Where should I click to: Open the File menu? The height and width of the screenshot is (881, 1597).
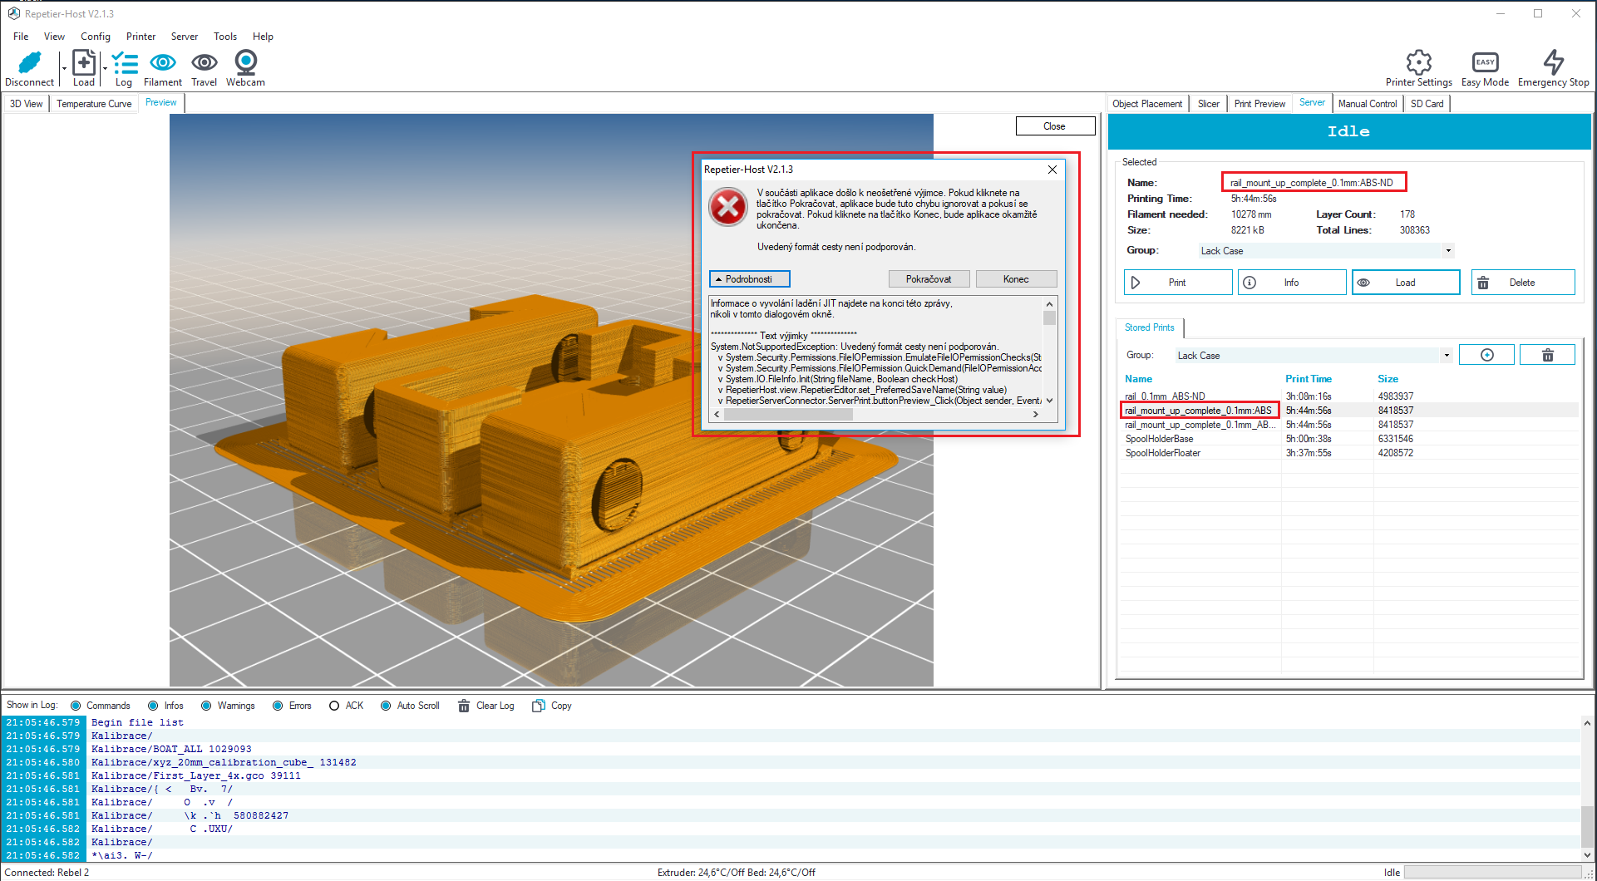(x=21, y=37)
